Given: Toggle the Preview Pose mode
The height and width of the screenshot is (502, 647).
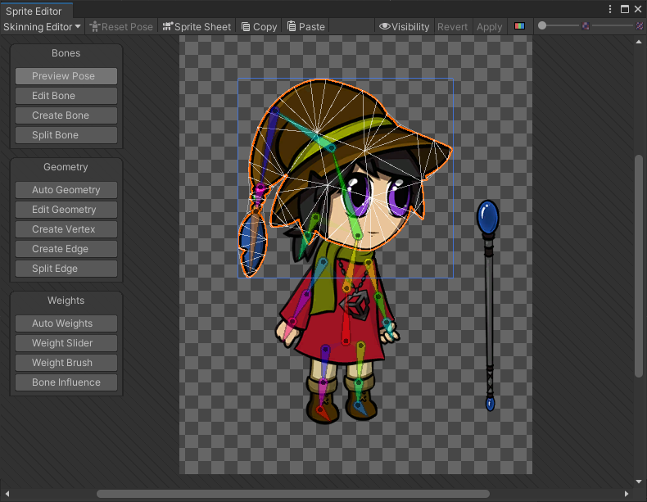Looking at the screenshot, I should [x=66, y=76].
